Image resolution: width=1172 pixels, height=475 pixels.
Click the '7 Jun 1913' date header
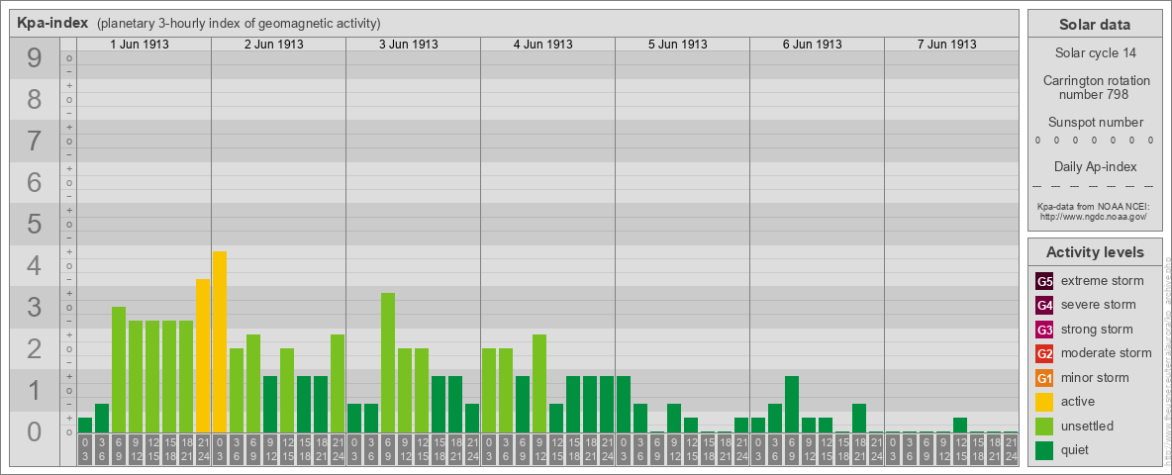tap(947, 45)
